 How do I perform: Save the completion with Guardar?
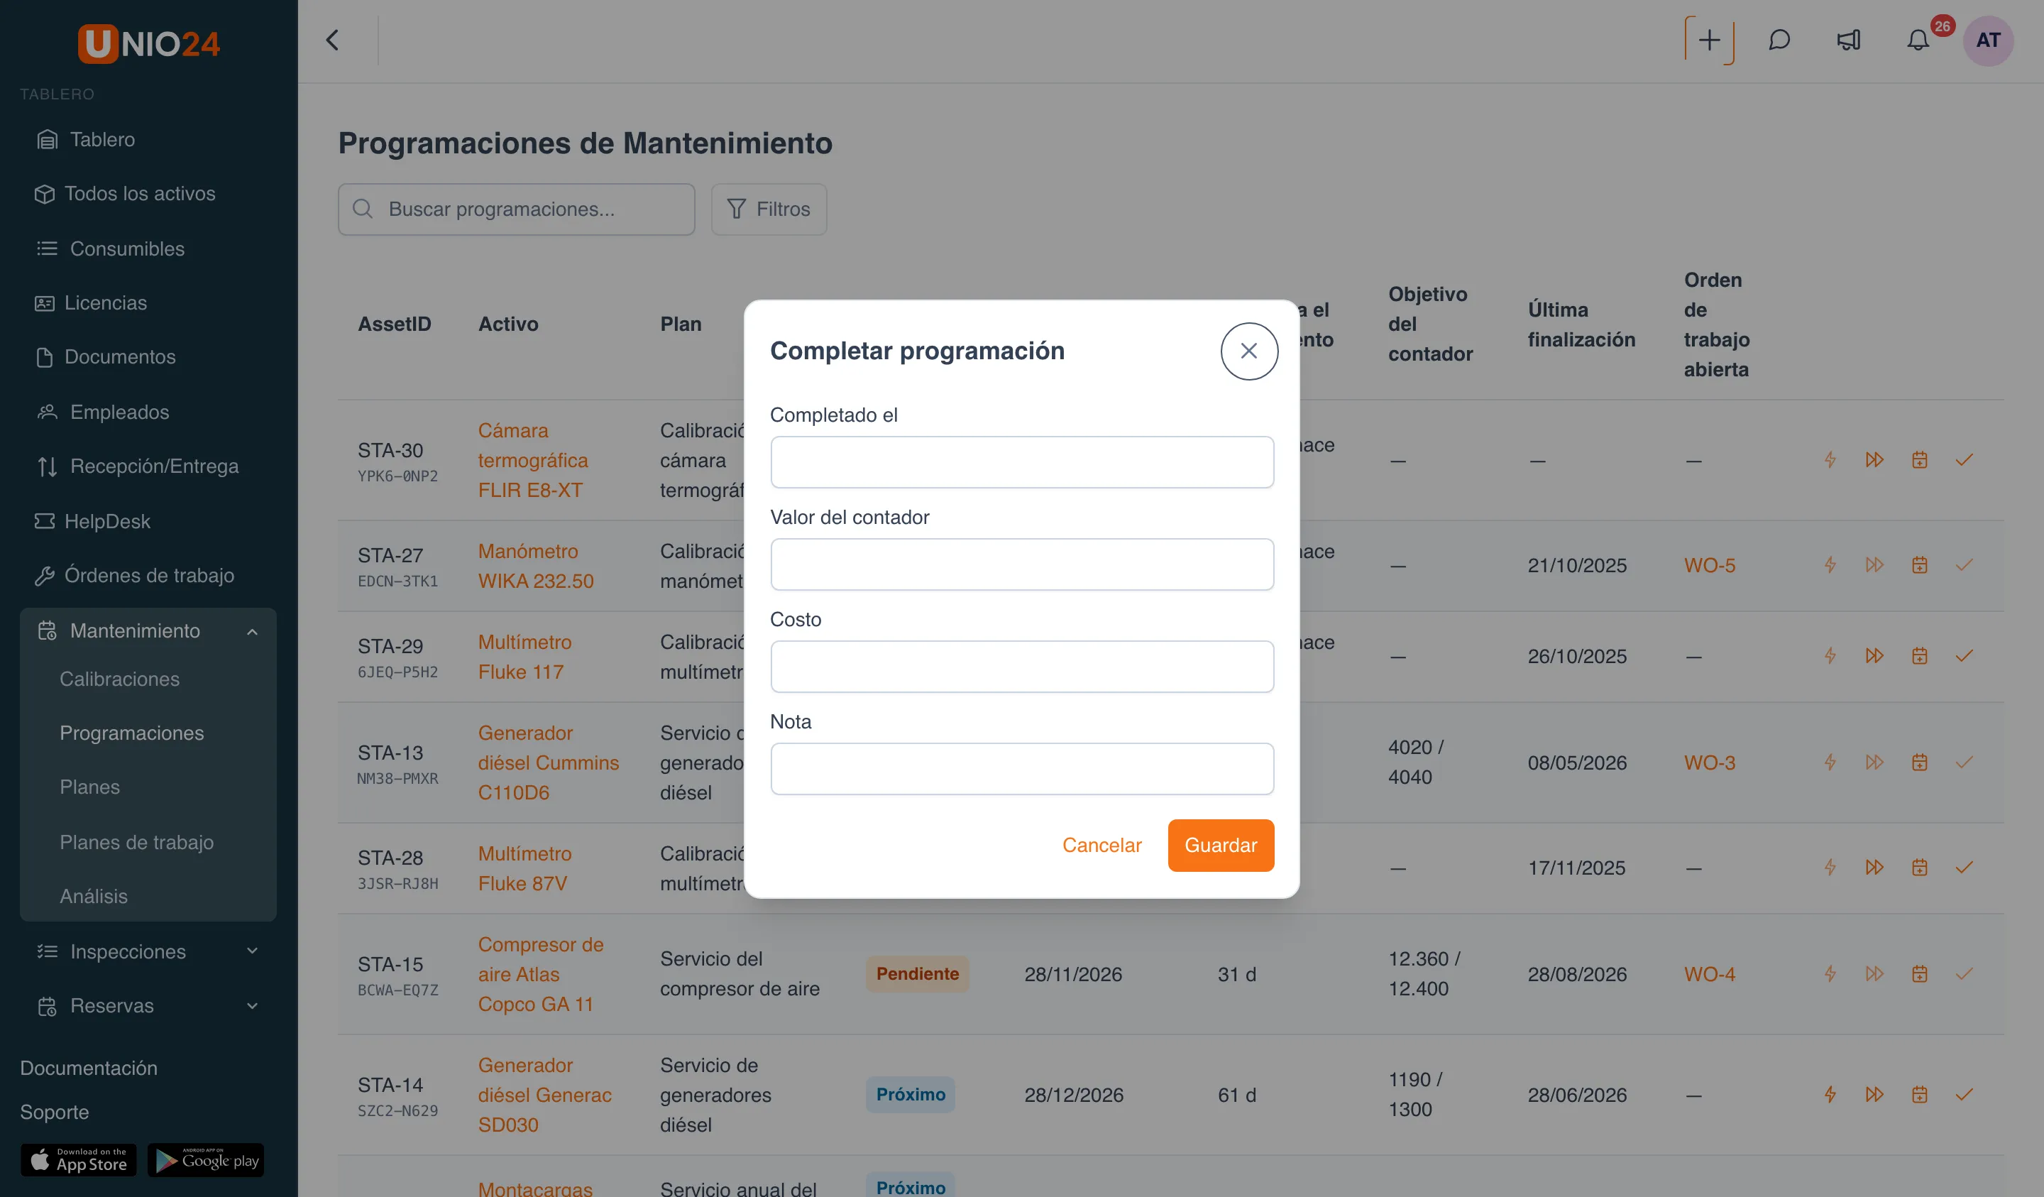click(1220, 845)
